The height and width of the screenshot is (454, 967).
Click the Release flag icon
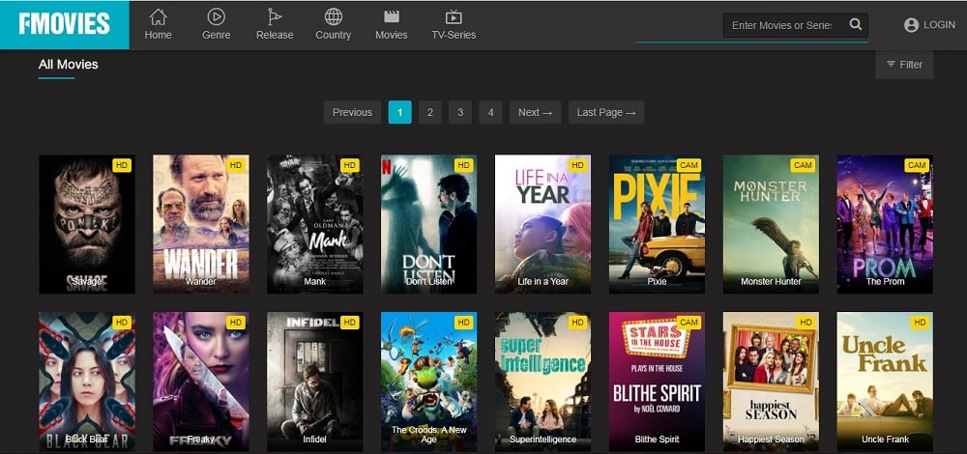click(x=275, y=16)
